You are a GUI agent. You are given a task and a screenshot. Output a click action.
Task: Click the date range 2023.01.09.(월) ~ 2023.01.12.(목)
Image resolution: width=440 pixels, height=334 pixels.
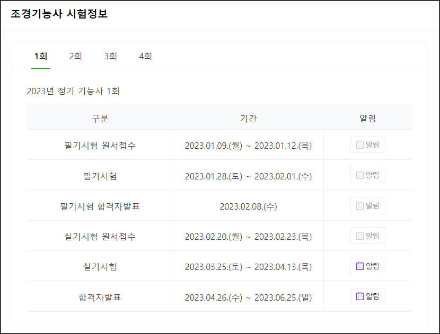[x=248, y=146]
